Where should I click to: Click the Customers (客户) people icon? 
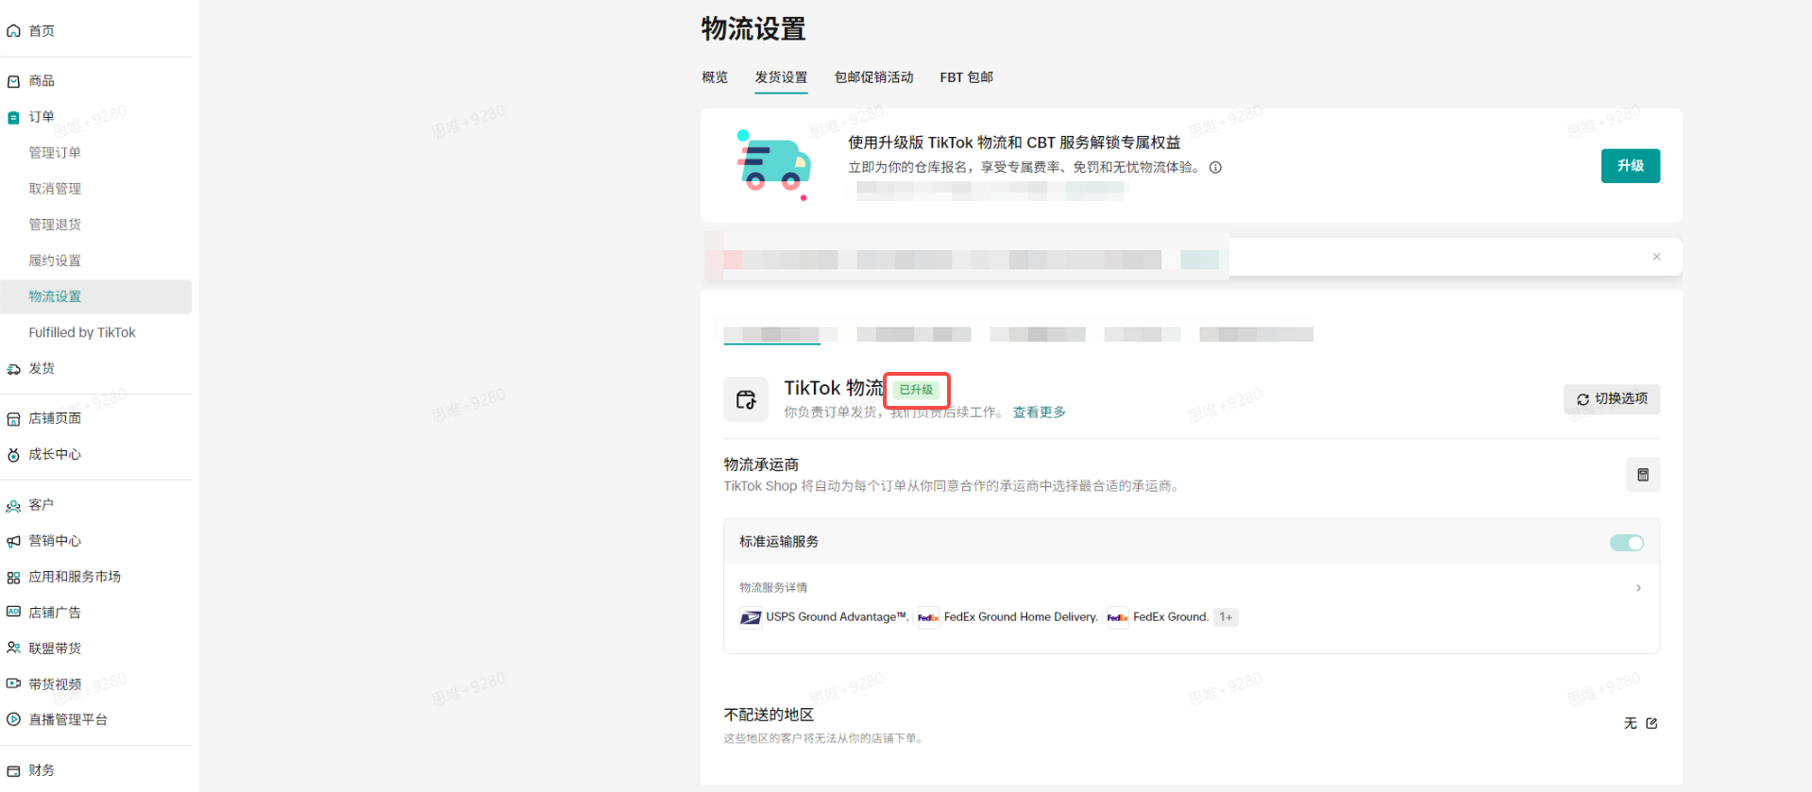pos(13,506)
